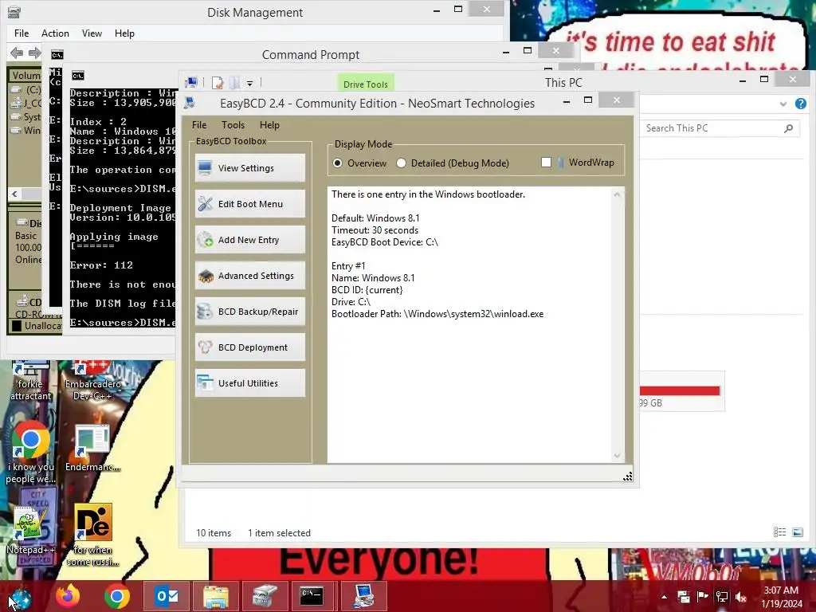Click EasyBCD text area scroll down arrow
816x612 pixels.
617,456
